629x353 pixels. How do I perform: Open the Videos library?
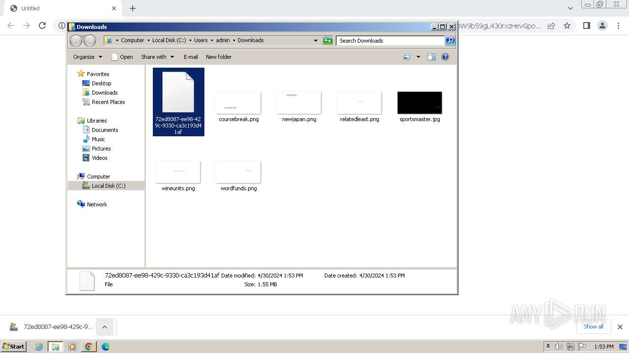[x=99, y=158]
